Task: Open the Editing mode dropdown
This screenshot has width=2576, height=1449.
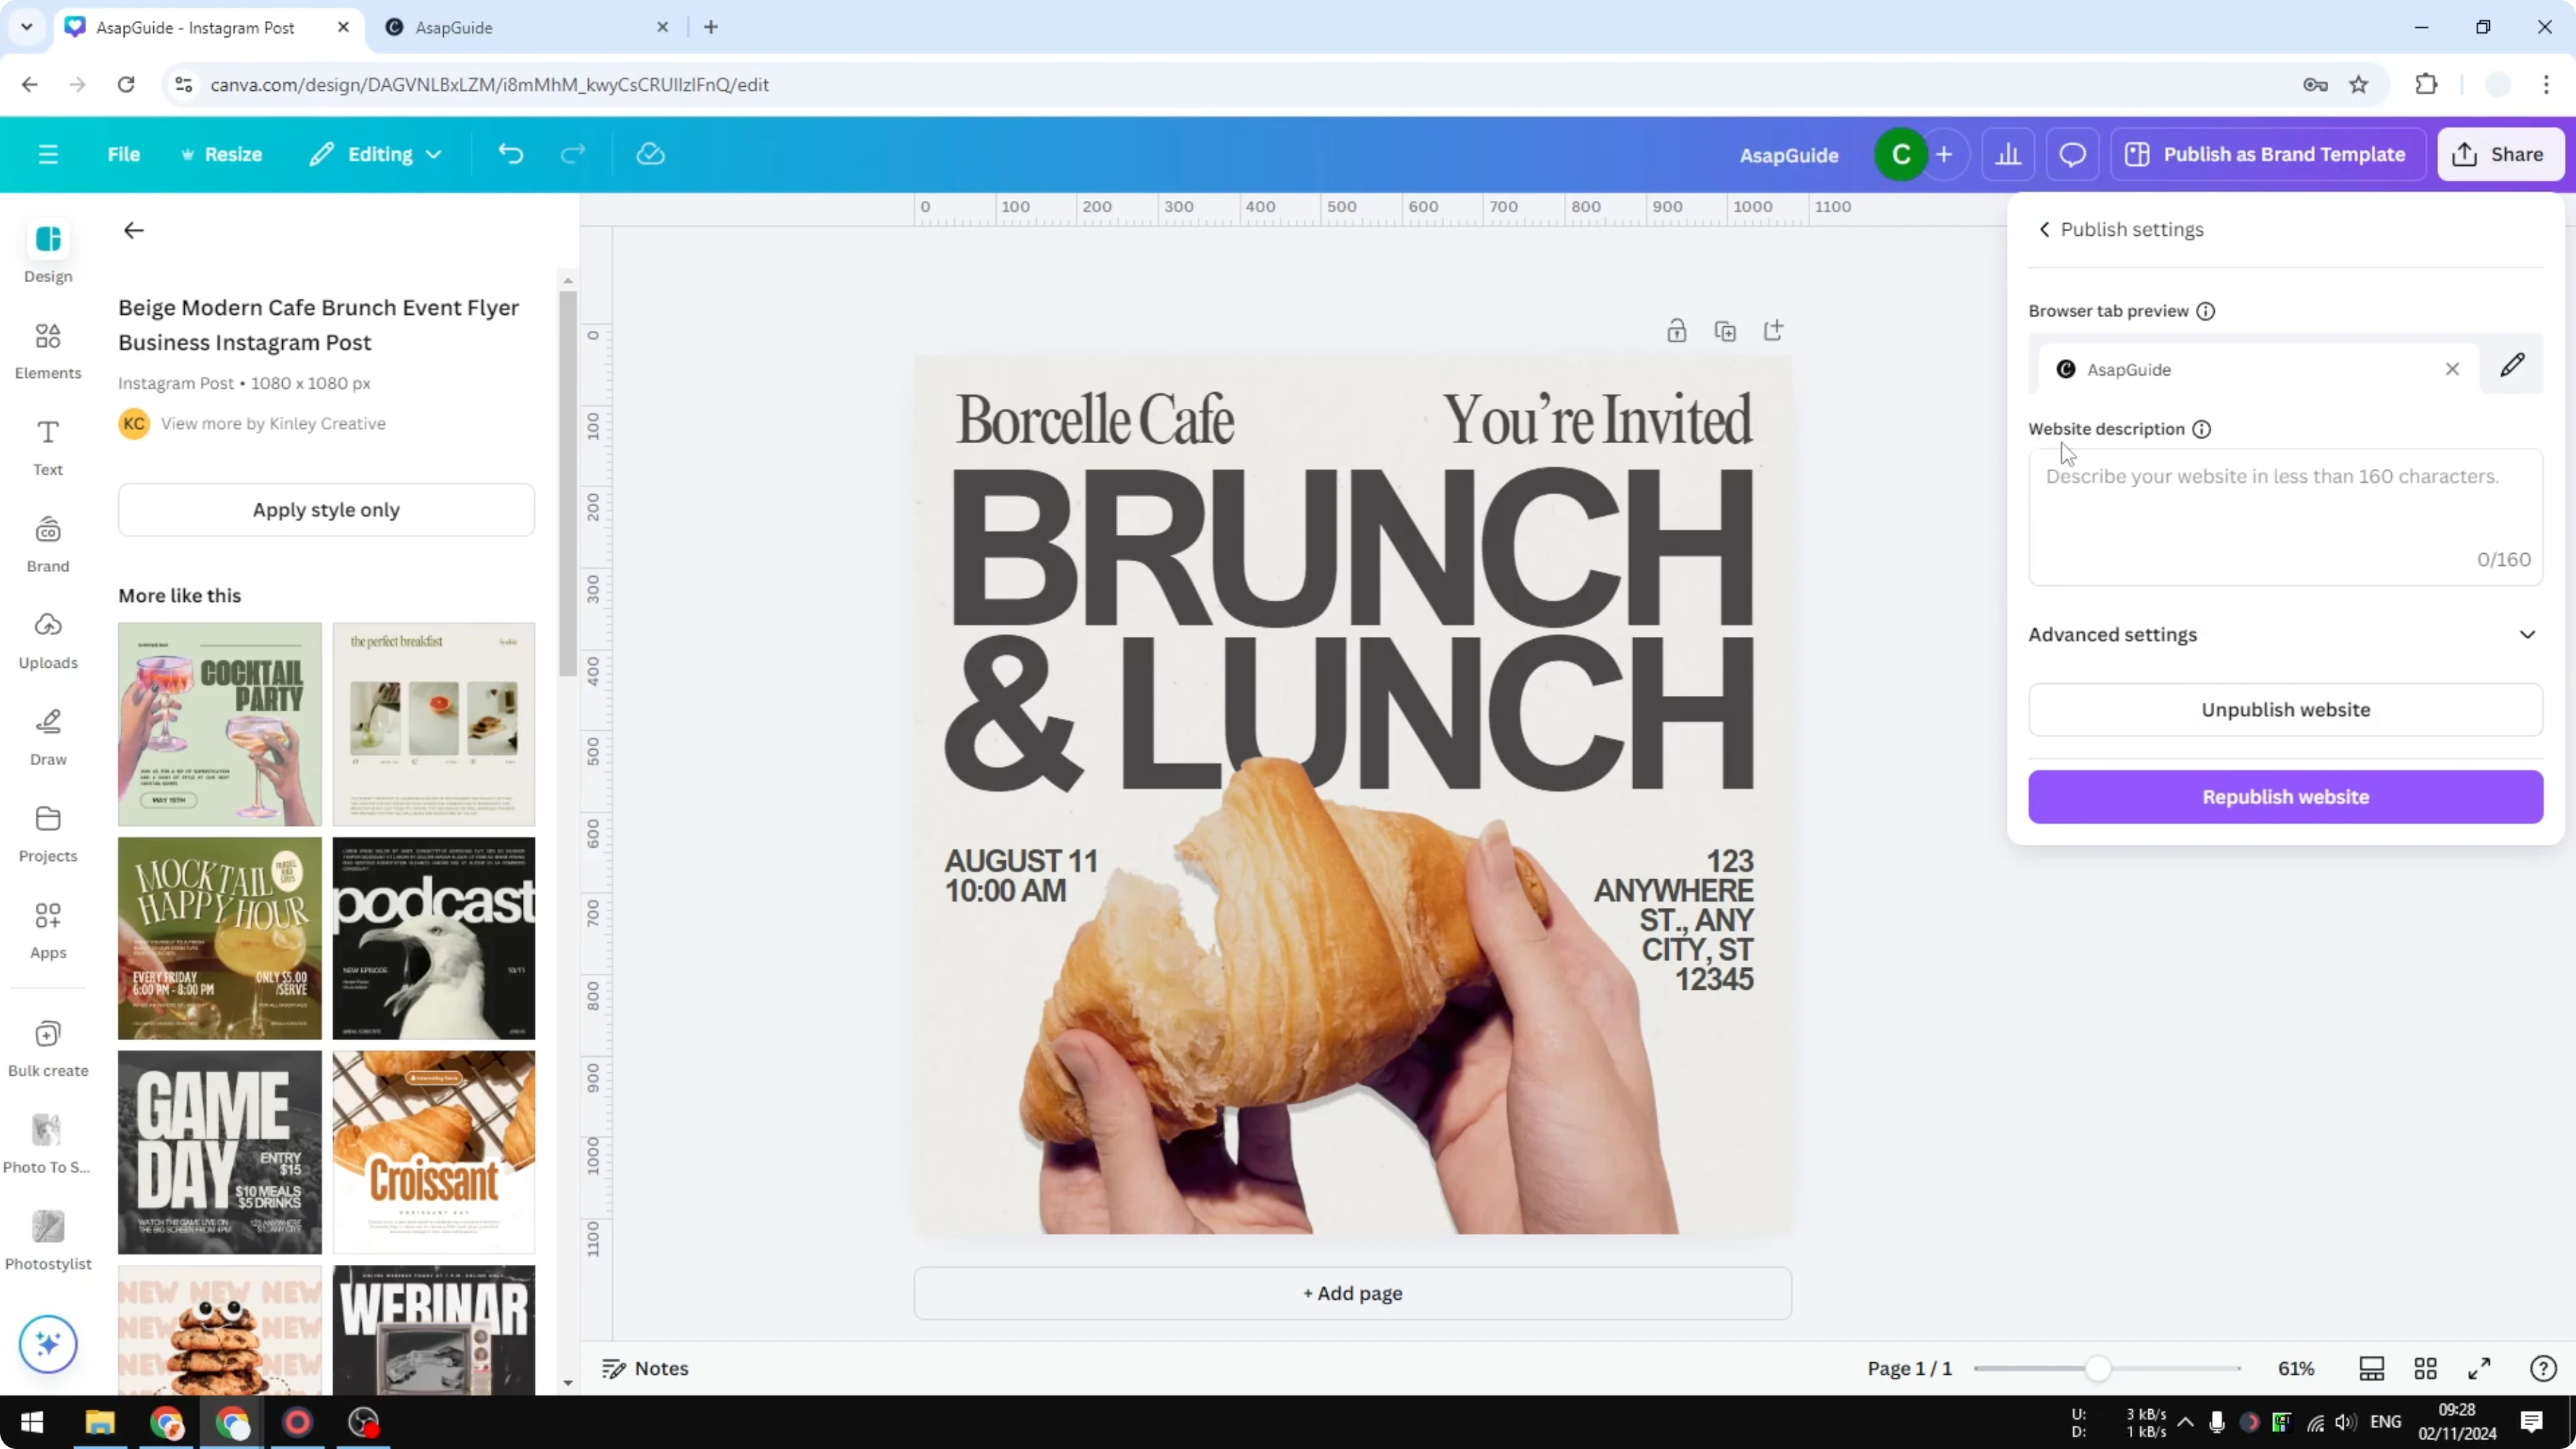Action: 375,154
